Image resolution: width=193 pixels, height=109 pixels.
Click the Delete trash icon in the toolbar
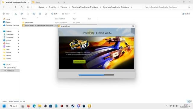point(46,14)
